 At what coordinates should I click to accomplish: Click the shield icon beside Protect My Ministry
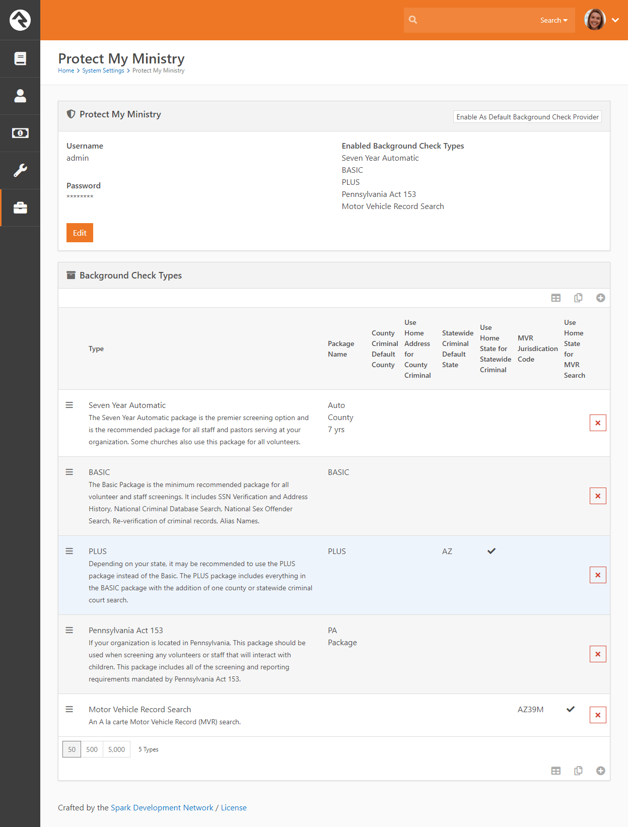(71, 114)
